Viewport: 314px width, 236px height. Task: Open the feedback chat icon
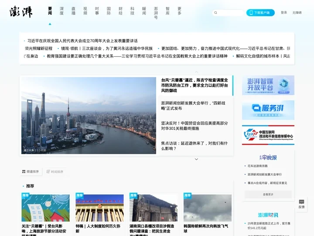pyautogui.click(x=301, y=201)
